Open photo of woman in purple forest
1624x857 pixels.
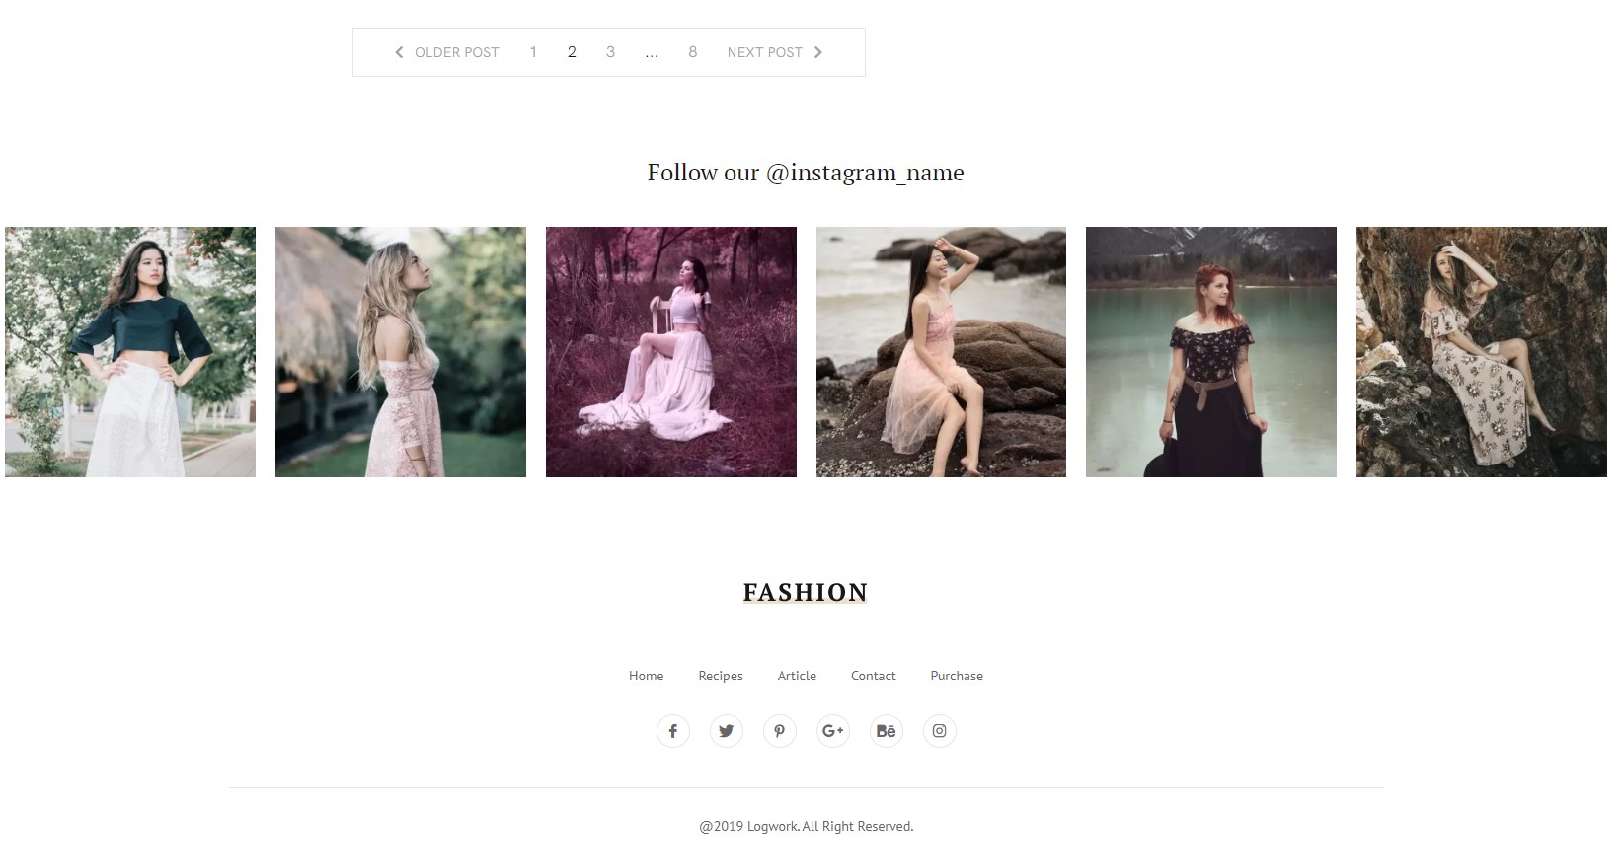(x=671, y=352)
